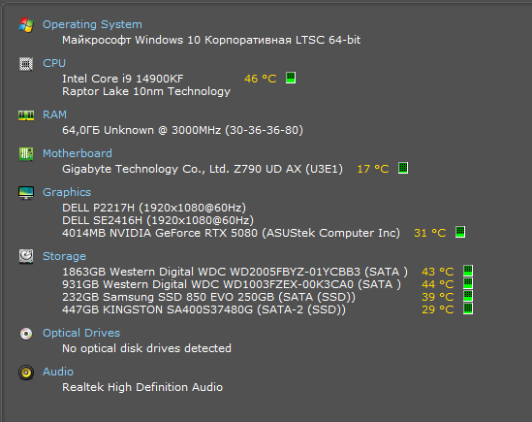Click the Graphics monitor icon
This screenshot has width=532, height=422.
coord(26,193)
